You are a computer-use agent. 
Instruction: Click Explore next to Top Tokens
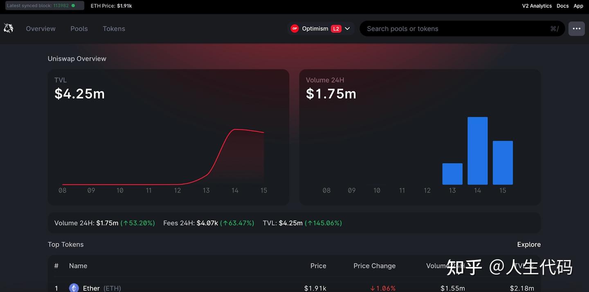(529, 244)
